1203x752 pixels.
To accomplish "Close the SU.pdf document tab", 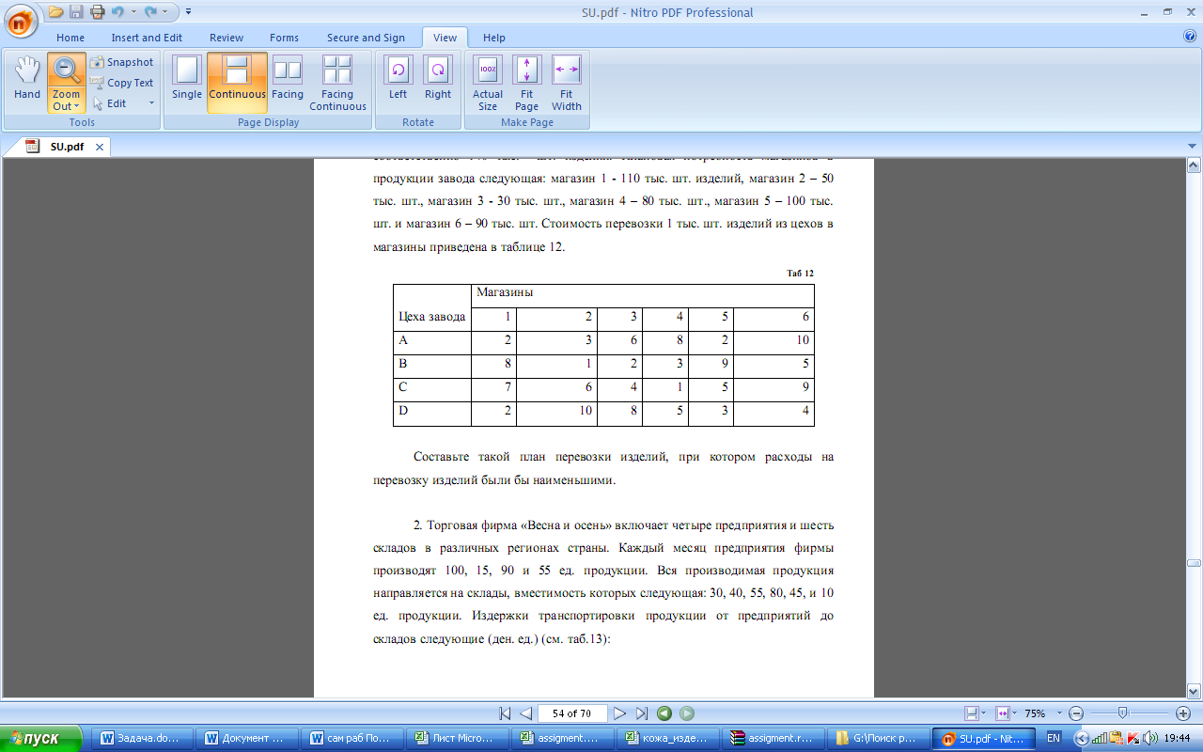I will coord(101,147).
